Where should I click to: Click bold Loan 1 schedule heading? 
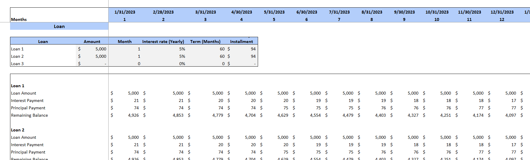point(18,86)
